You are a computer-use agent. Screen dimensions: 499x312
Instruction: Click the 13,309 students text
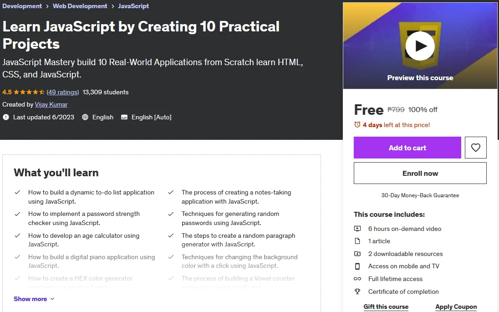105,92
